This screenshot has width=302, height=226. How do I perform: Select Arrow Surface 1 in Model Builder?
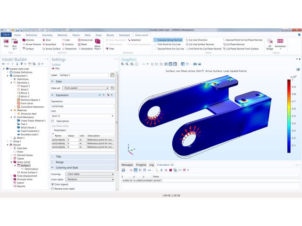pos(29,172)
